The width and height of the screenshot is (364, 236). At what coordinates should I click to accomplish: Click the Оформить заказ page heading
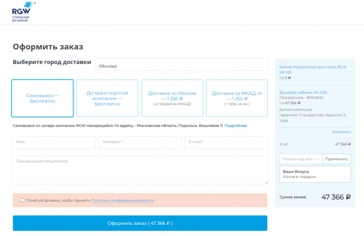pos(48,47)
